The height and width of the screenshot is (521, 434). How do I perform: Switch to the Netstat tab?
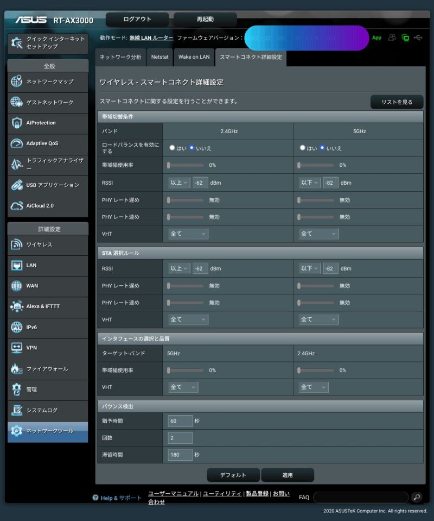pyautogui.click(x=159, y=57)
